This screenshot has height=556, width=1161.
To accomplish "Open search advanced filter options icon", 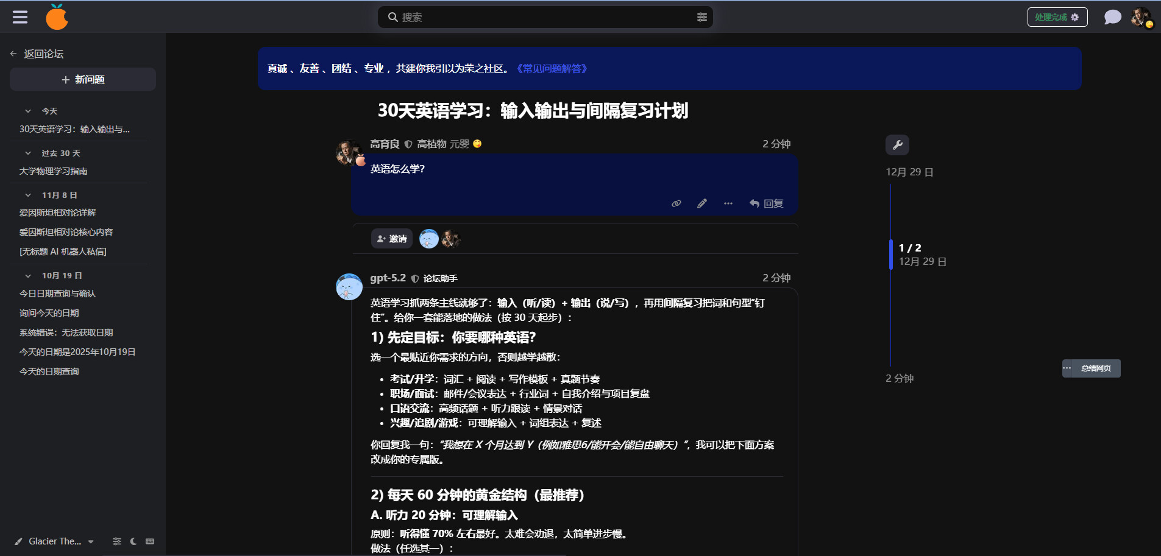I will coord(701,17).
